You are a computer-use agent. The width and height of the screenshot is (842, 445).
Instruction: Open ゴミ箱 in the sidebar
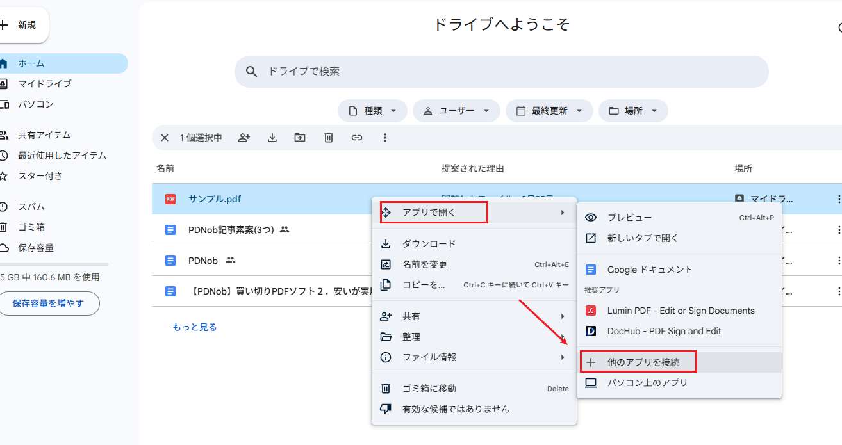[x=63, y=227]
